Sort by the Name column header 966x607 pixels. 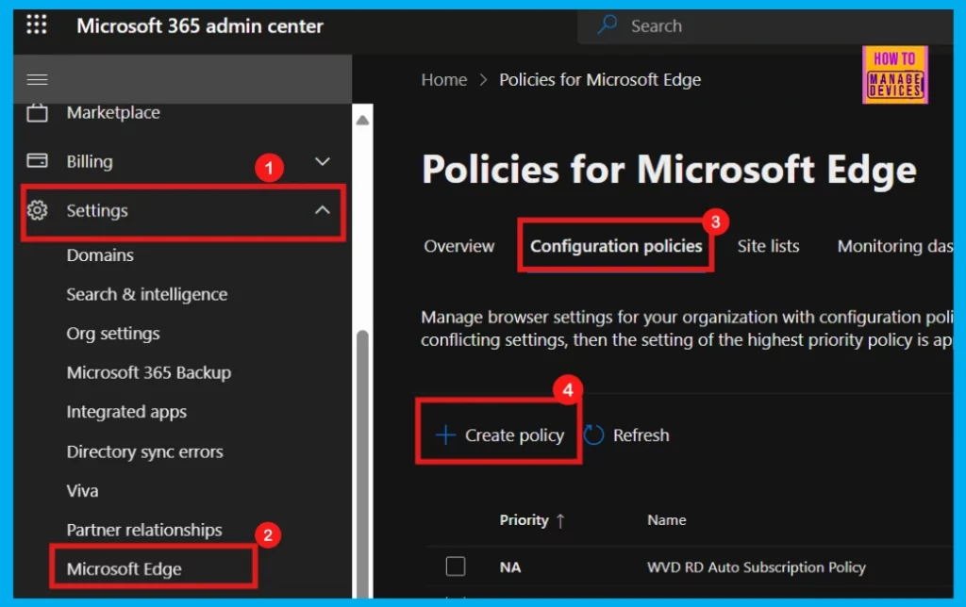pyautogui.click(x=667, y=520)
